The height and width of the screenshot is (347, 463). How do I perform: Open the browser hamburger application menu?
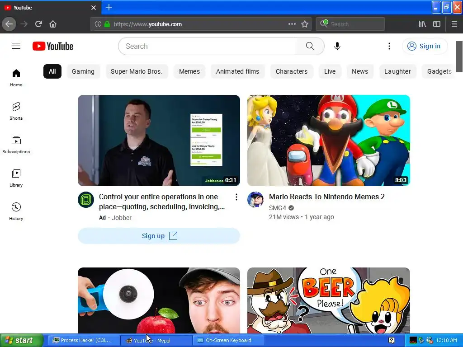pos(454,24)
